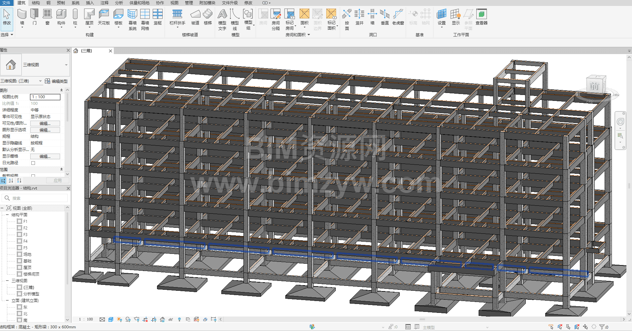The width and height of the screenshot is (632, 331).
Task: Click 编辑 button for 可见性/图形
Action: [45, 123]
